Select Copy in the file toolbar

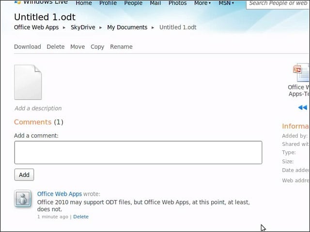(x=97, y=47)
